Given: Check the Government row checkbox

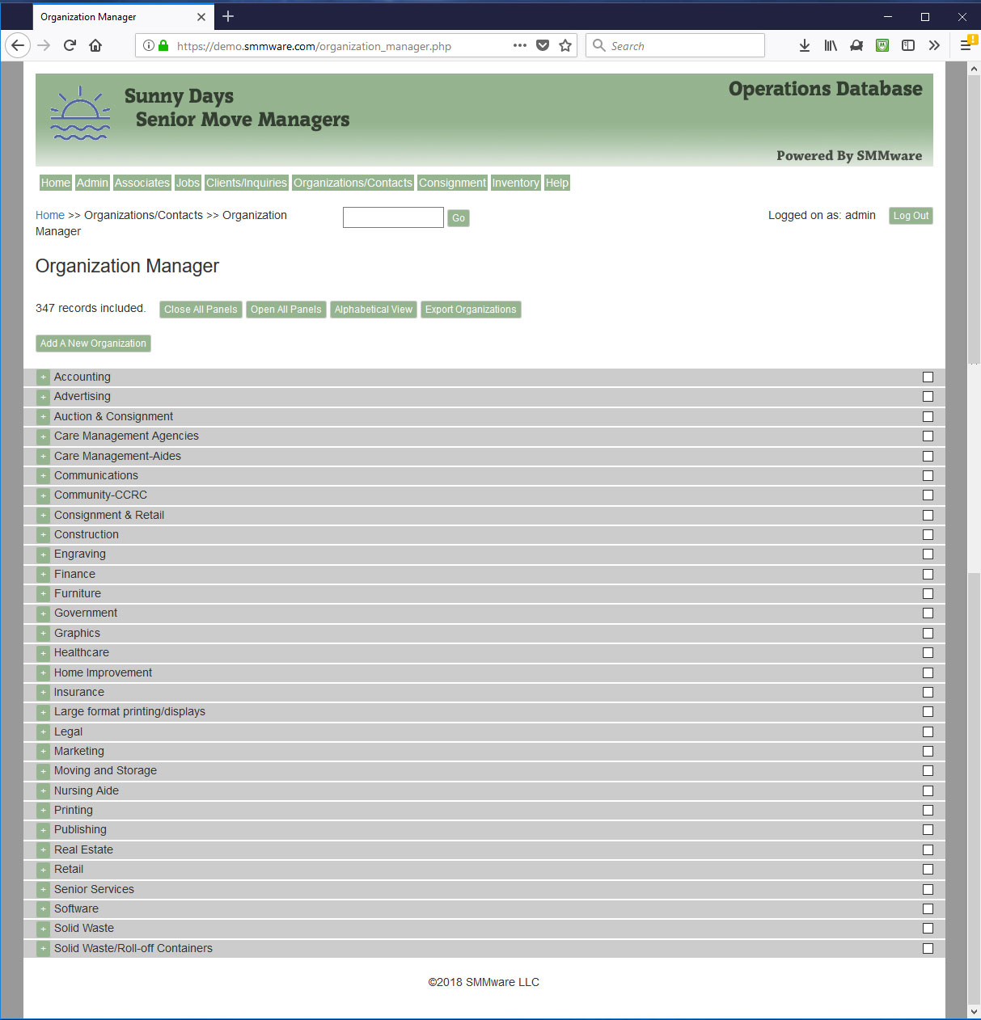Looking at the screenshot, I should pyautogui.click(x=928, y=613).
